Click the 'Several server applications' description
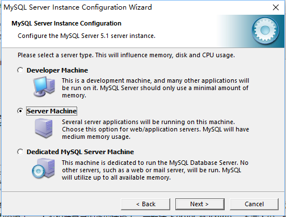This screenshot has height=217, width=286. (155, 129)
